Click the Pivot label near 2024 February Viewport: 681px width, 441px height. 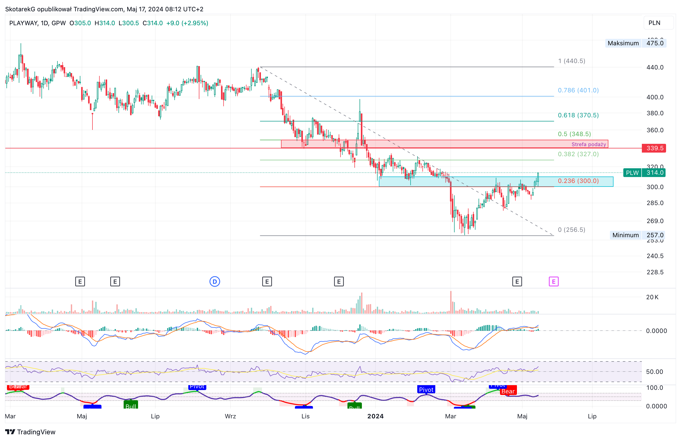tap(426, 390)
